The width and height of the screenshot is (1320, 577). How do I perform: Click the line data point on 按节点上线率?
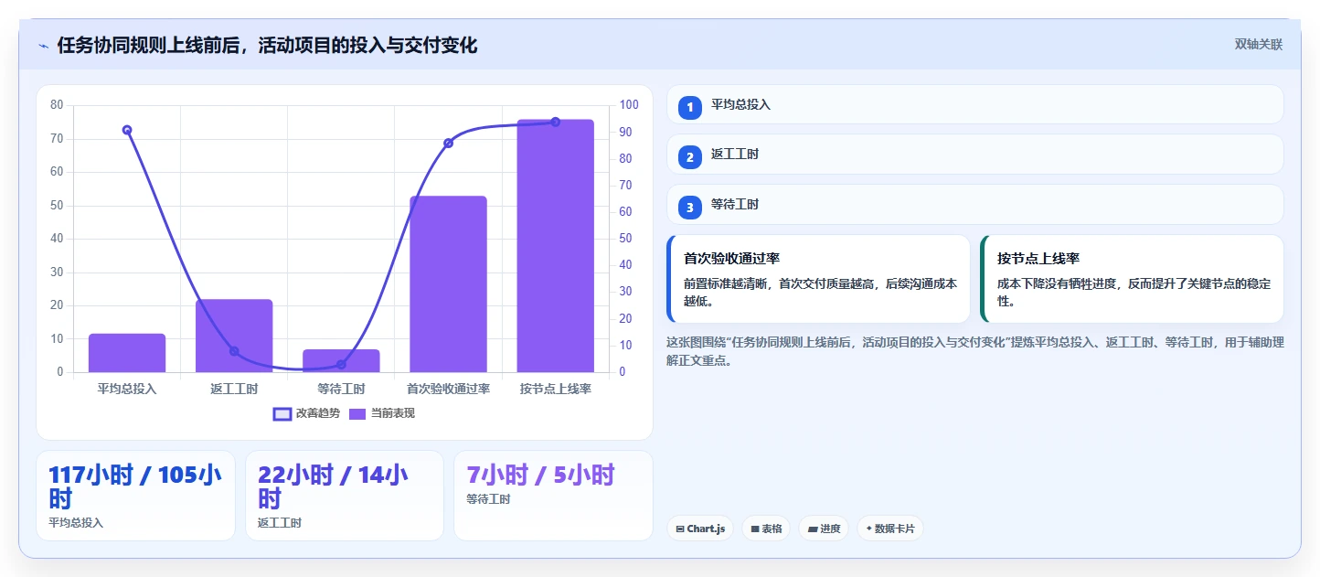555,122
